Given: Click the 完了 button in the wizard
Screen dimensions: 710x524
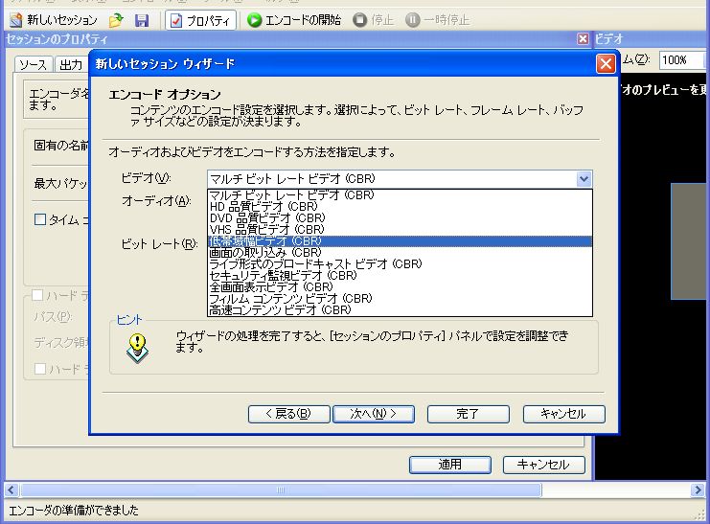Looking at the screenshot, I should [468, 414].
